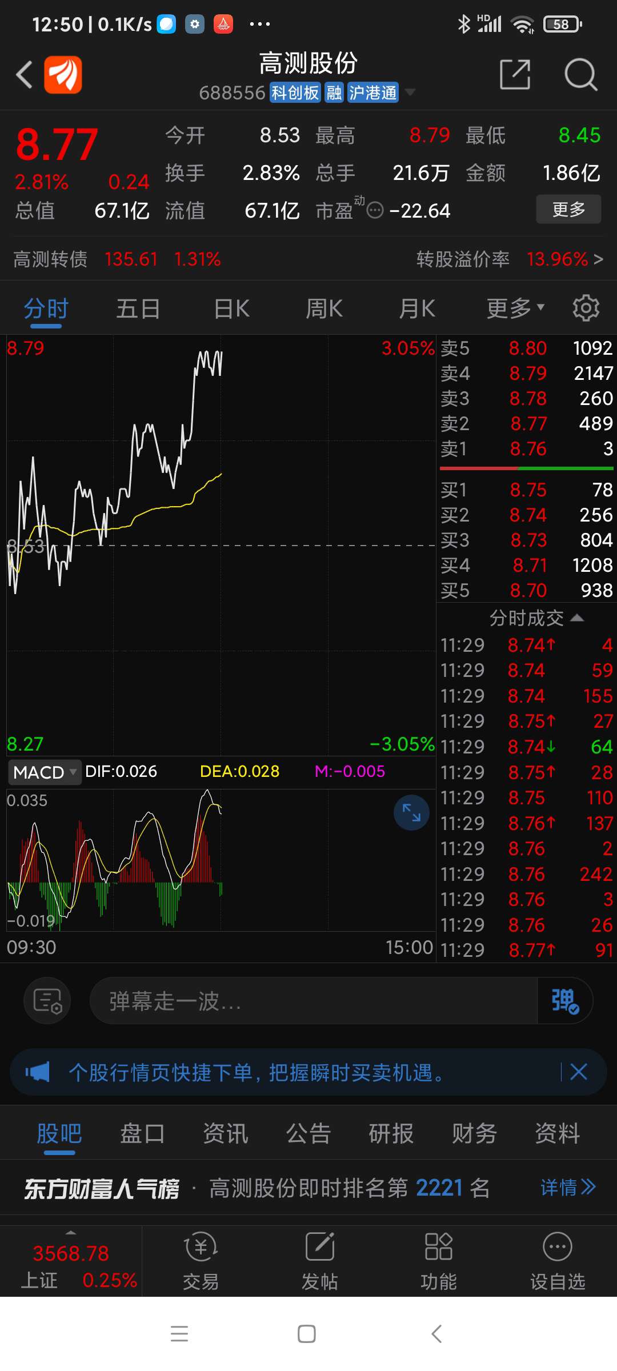The width and height of the screenshot is (617, 1371).
Task: Open the comment list icon beside danmaku input
Action: [x=47, y=1000]
